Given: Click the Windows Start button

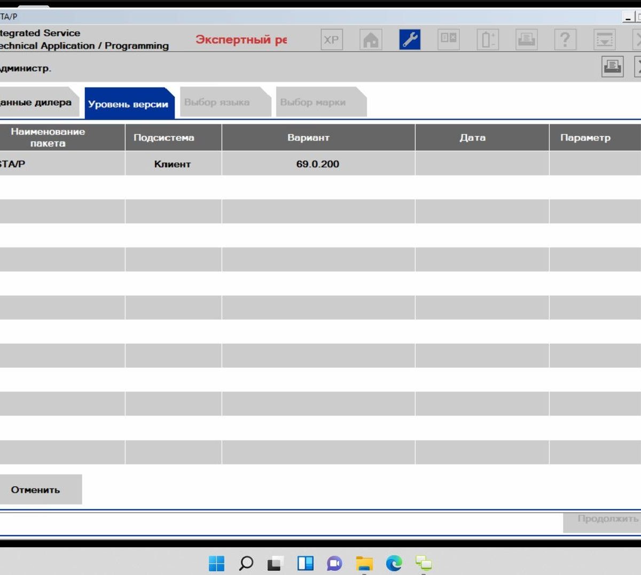Looking at the screenshot, I should click(x=216, y=563).
